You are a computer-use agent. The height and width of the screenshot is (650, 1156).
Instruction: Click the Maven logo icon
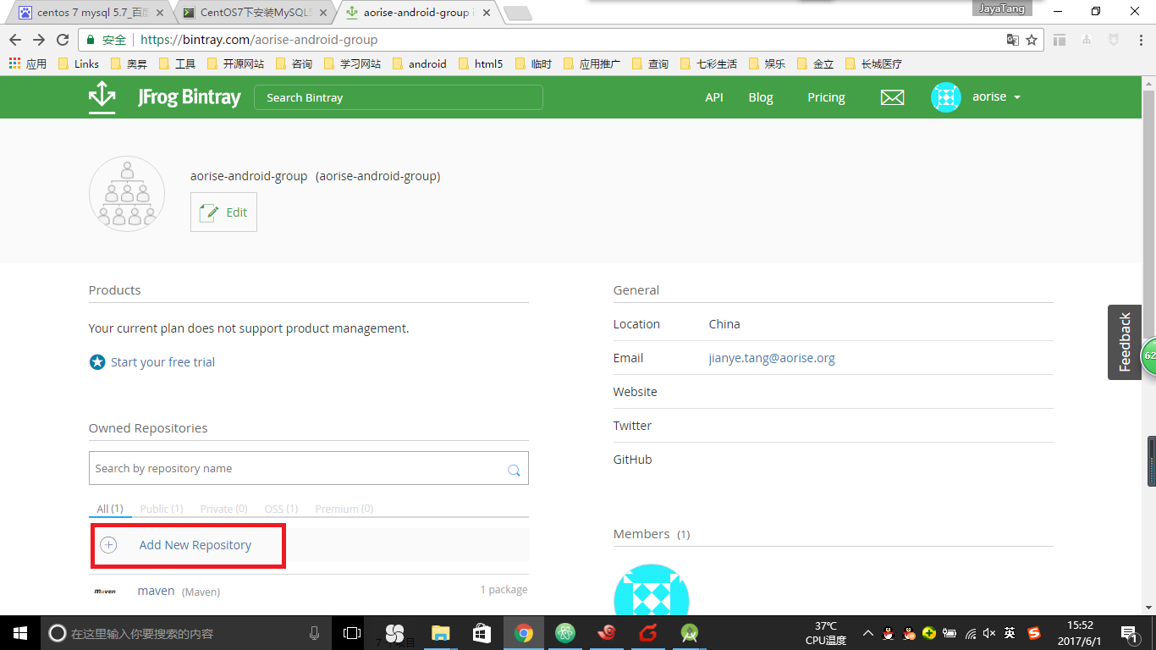coord(105,591)
